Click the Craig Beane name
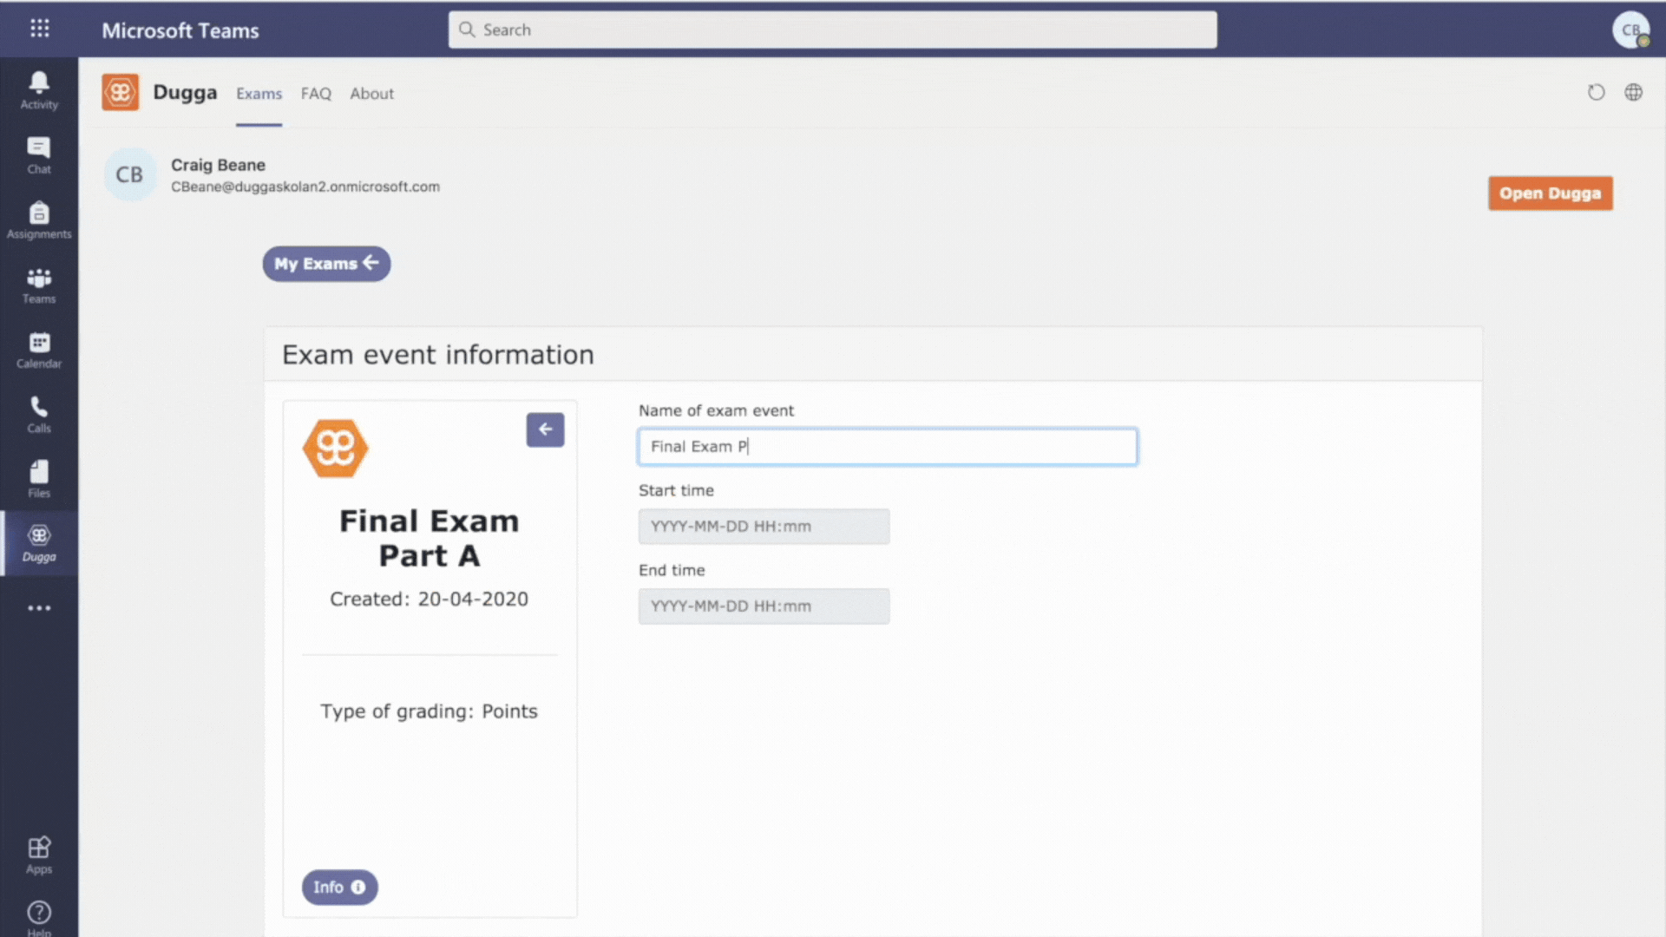This screenshot has height=937, width=1666. click(x=218, y=165)
